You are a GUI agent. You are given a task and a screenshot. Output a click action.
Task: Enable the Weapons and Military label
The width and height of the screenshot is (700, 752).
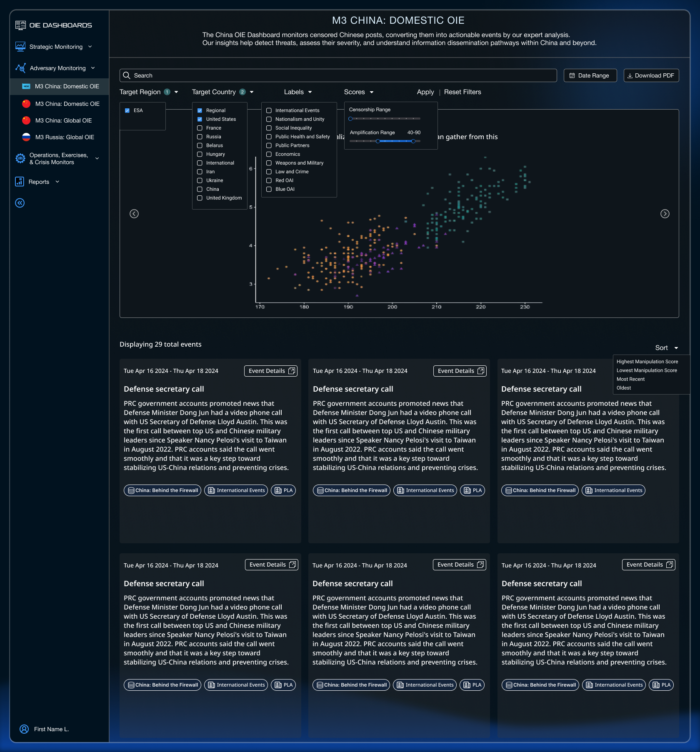(x=269, y=163)
